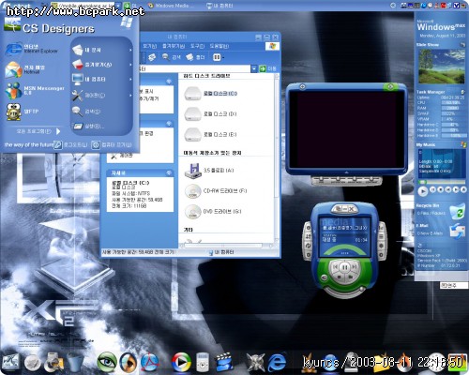
Task: Open the iPod player icon in dock
Action: point(203,362)
